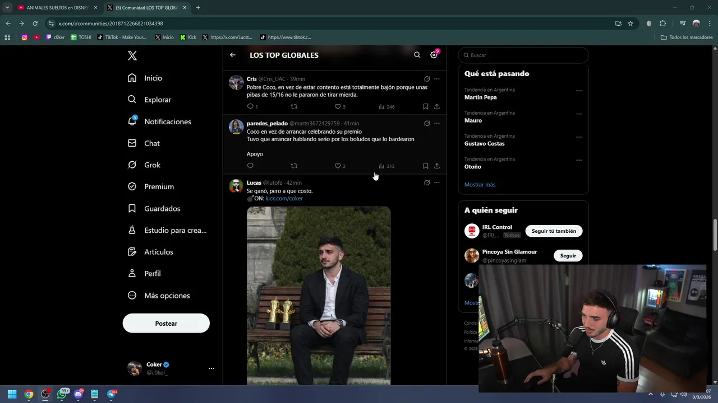Open community settings gear

click(x=434, y=55)
